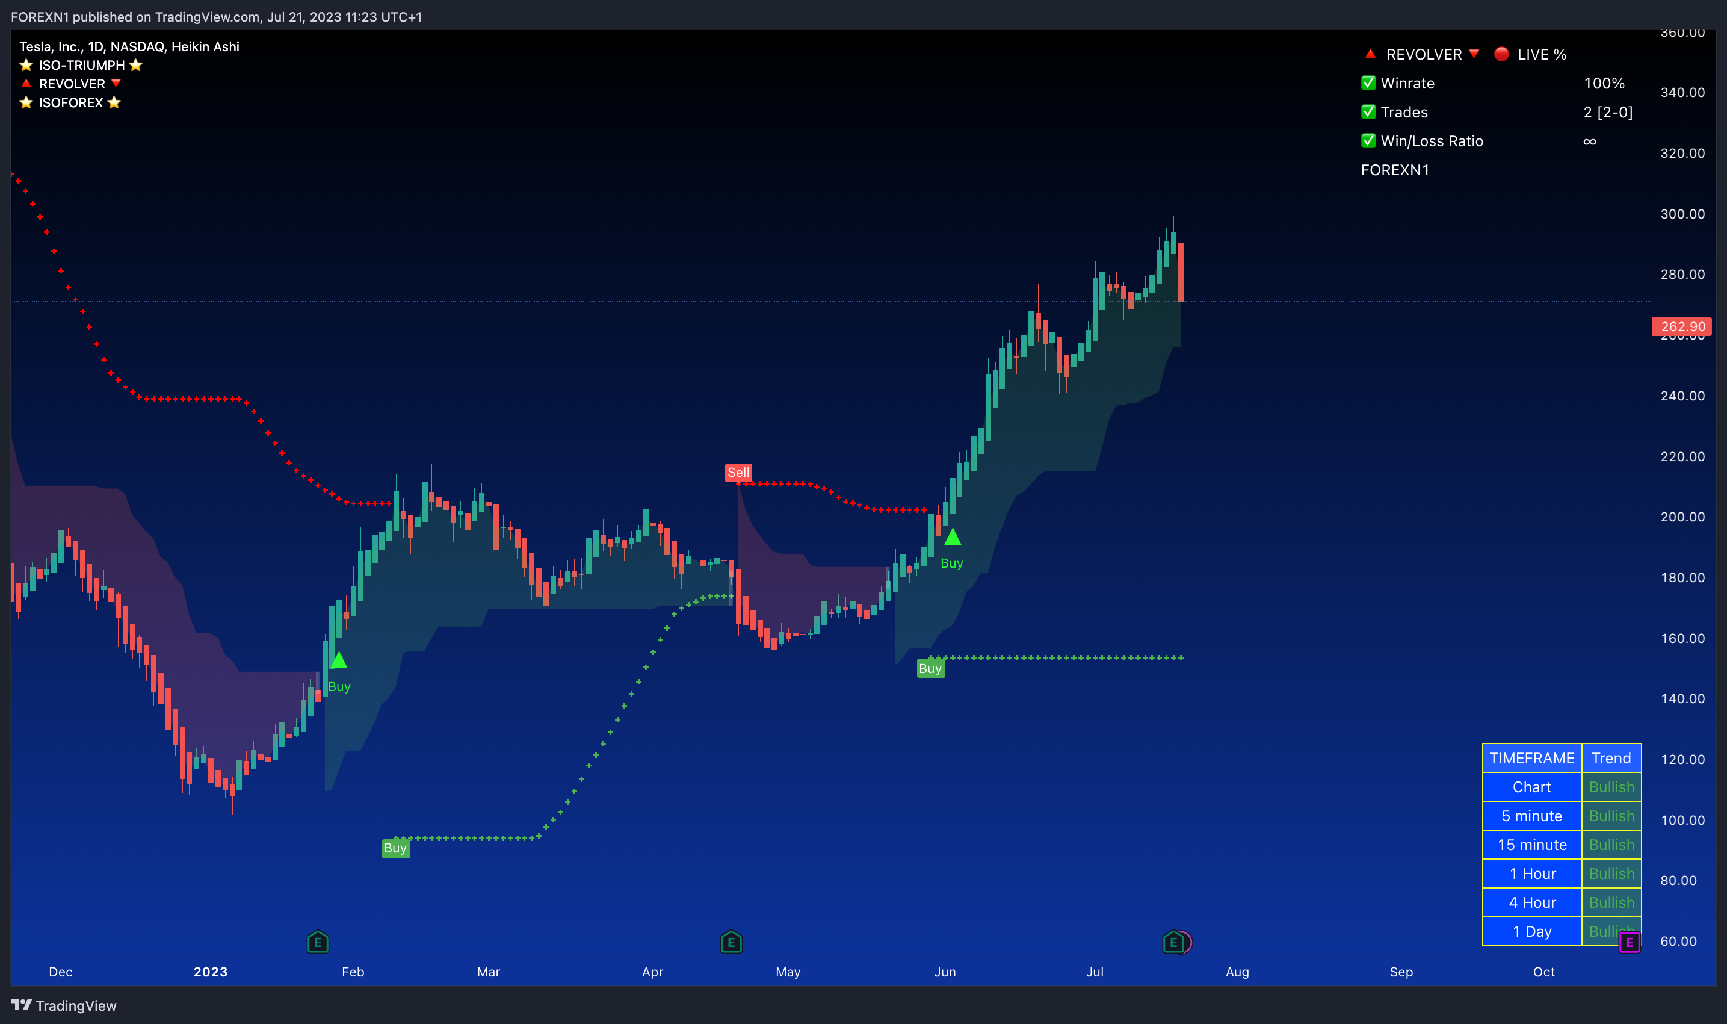This screenshot has width=1727, height=1024.
Task: Click the star right of ISO-TRIUMPH
Action: [x=136, y=66]
